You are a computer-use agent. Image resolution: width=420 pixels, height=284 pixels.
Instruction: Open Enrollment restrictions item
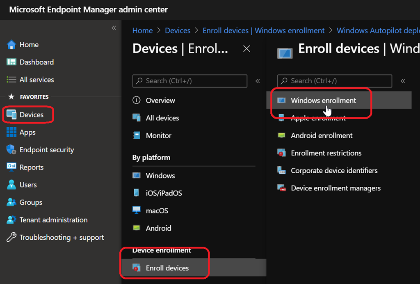coord(326,153)
